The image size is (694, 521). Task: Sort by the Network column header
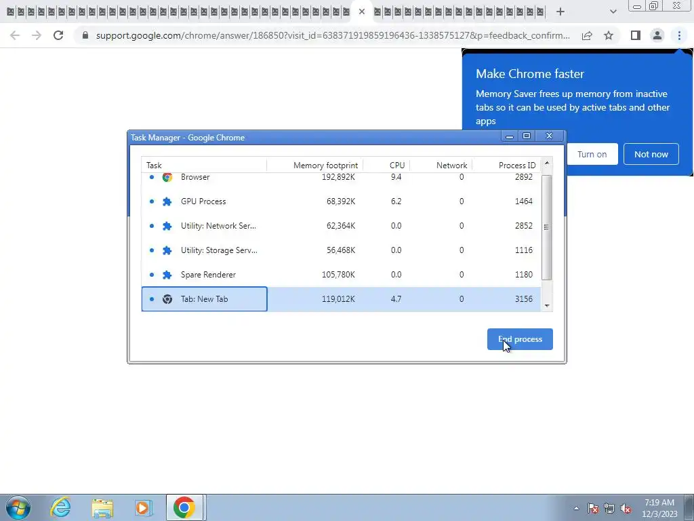(x=441, y=166)
